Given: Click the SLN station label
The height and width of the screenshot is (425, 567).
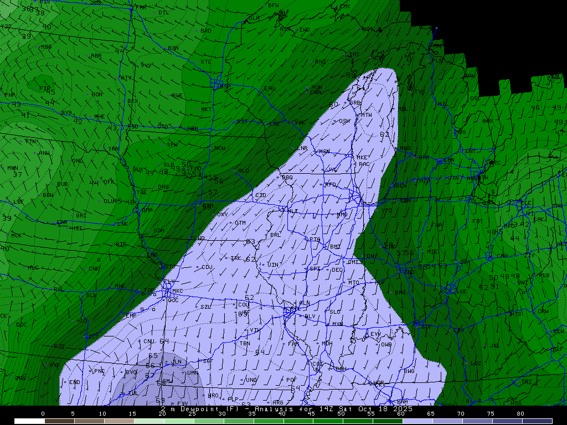Looking at the screenshot, I should click(91, 296).
